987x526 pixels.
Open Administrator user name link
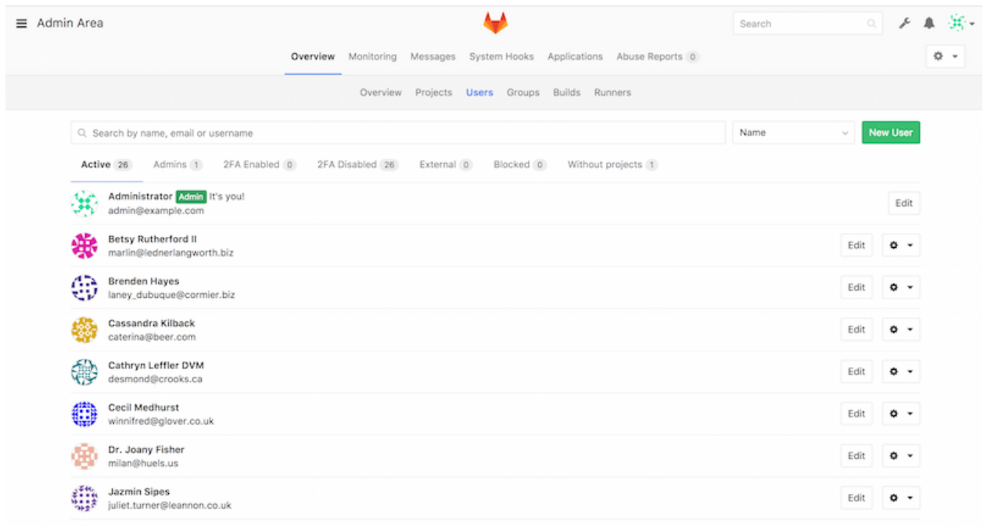(x=140, y=197)
